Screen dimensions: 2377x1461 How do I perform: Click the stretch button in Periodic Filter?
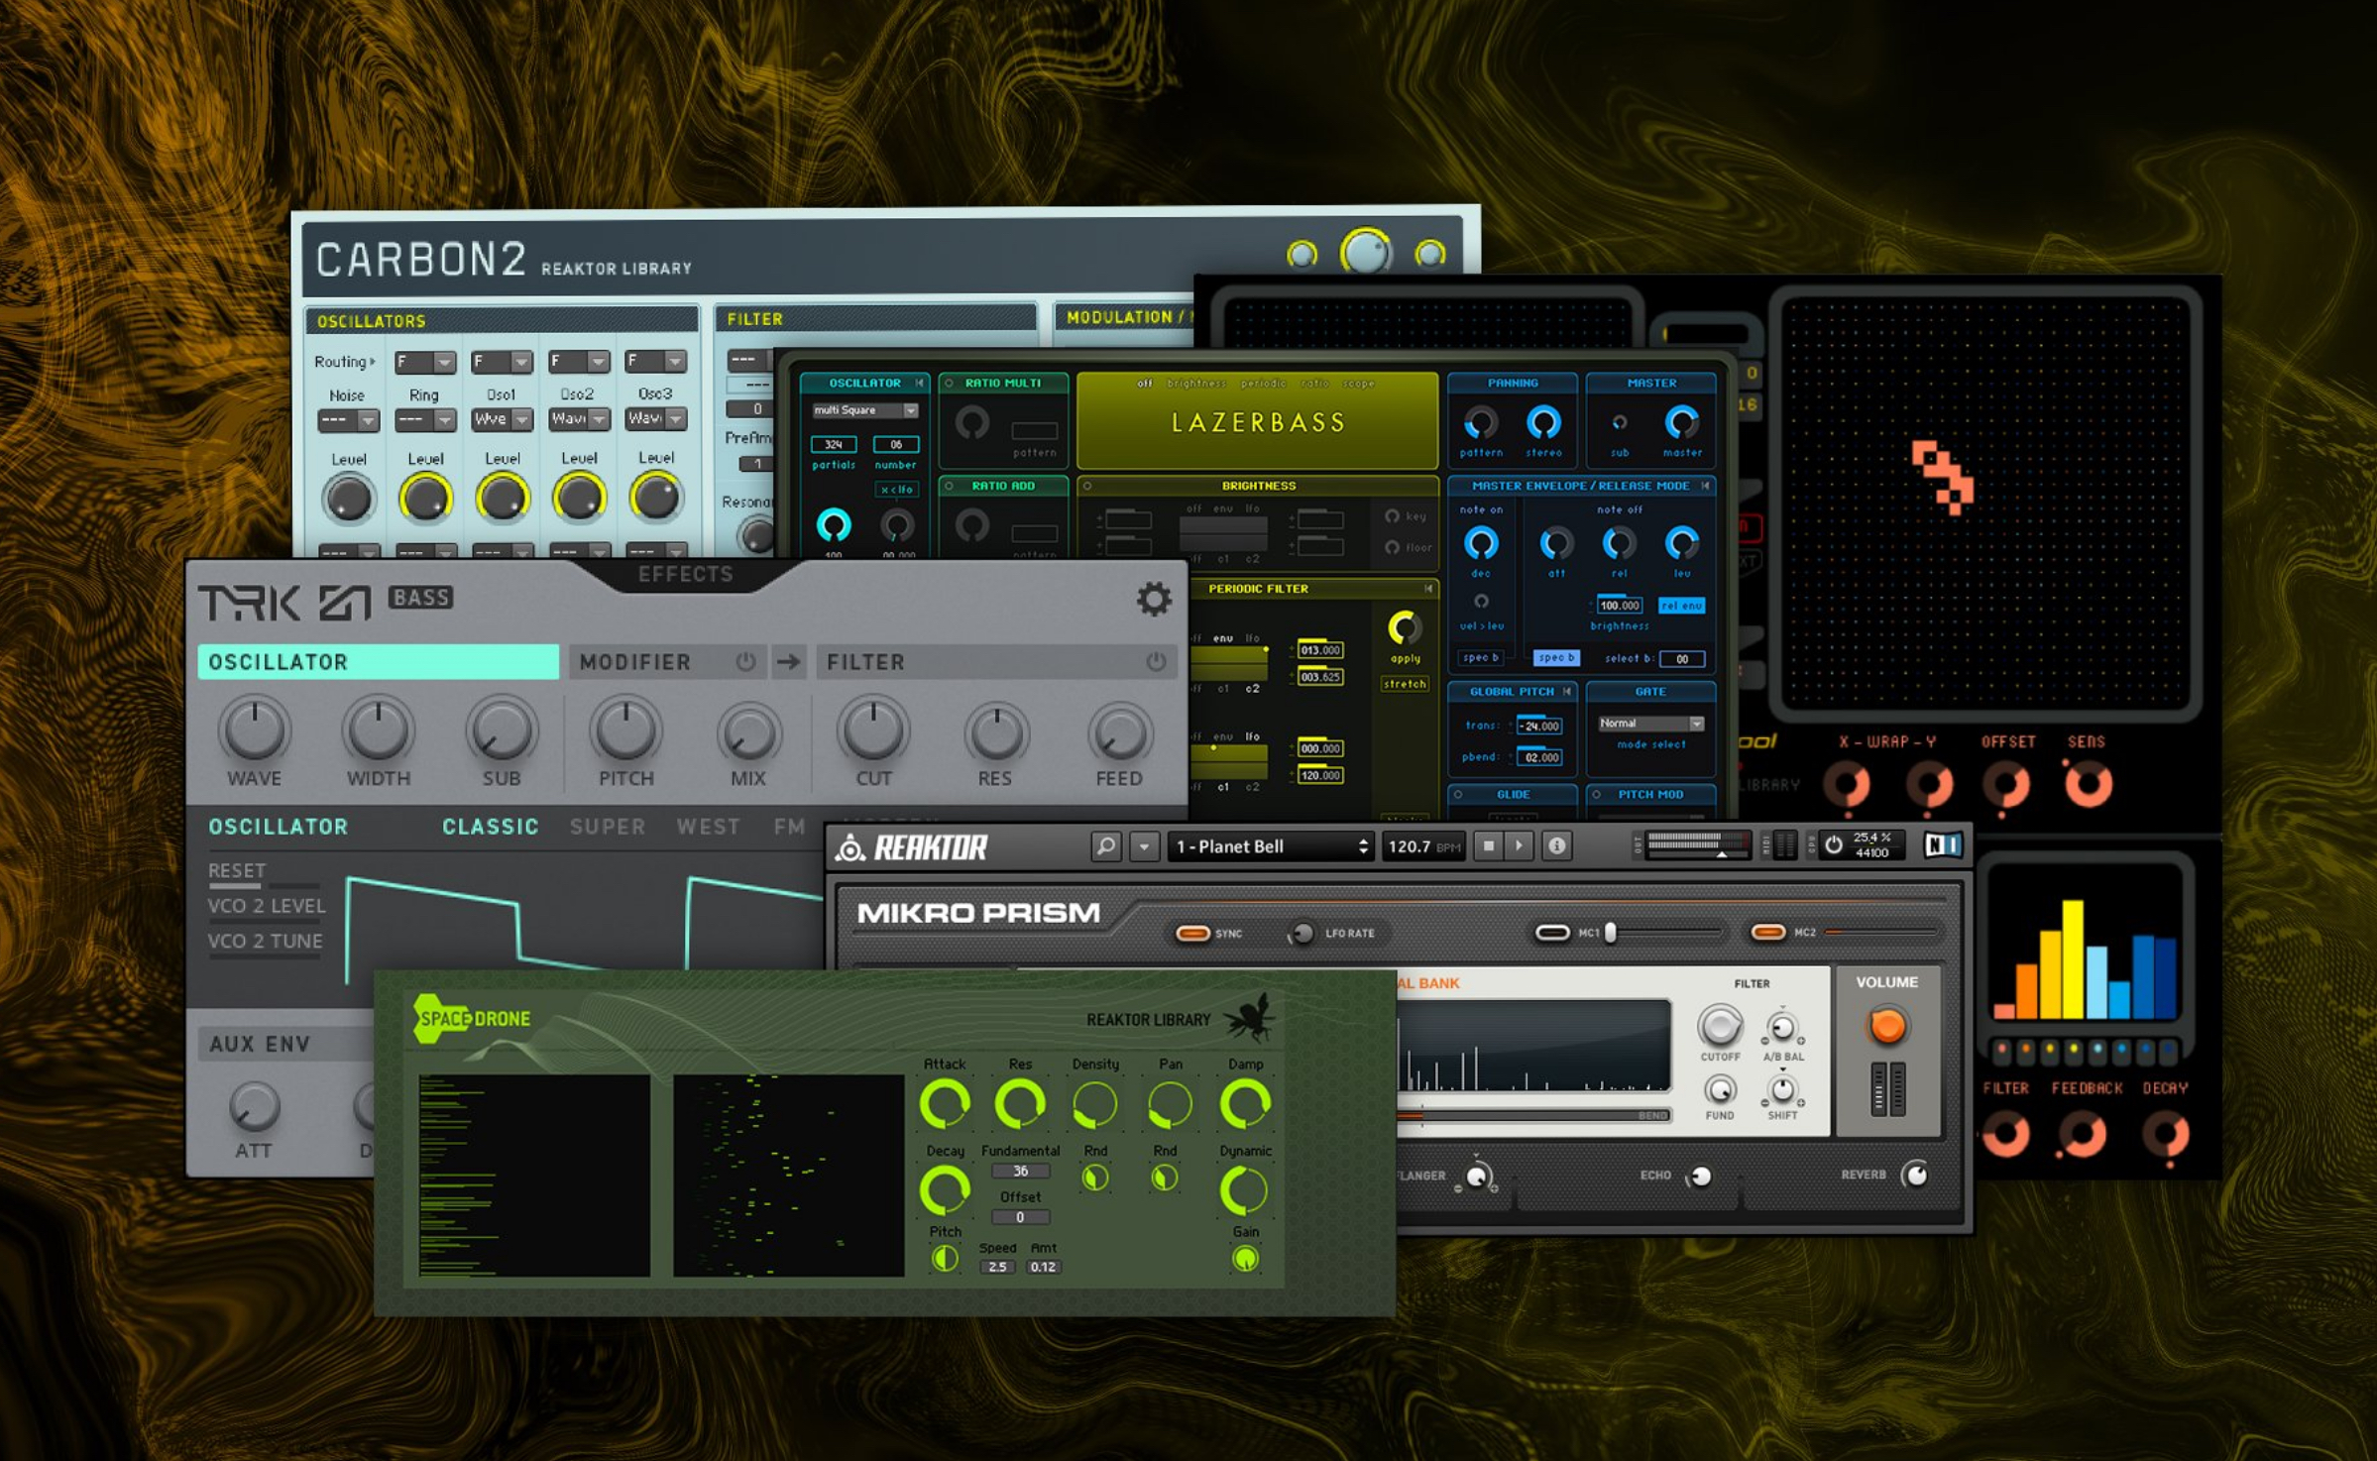coord(1405,684)
